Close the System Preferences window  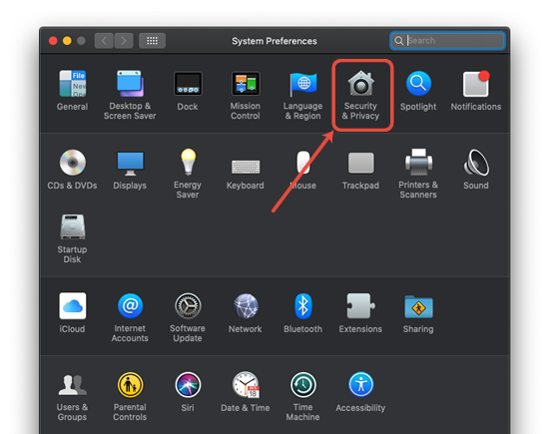coord(53,41)
